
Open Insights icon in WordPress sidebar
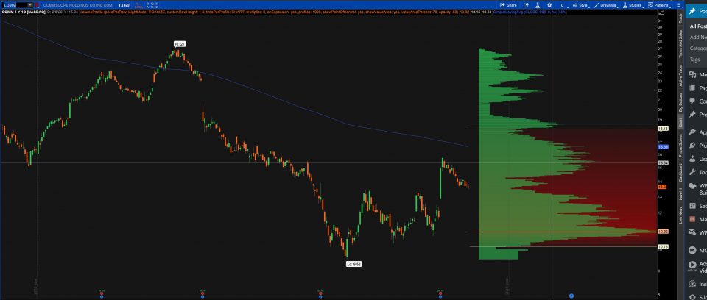692,284
